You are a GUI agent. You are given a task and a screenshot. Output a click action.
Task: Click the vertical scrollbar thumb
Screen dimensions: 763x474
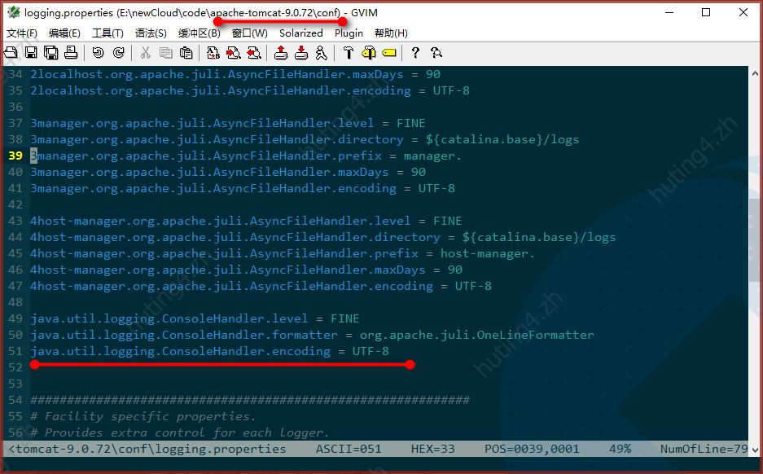point(755,240)
